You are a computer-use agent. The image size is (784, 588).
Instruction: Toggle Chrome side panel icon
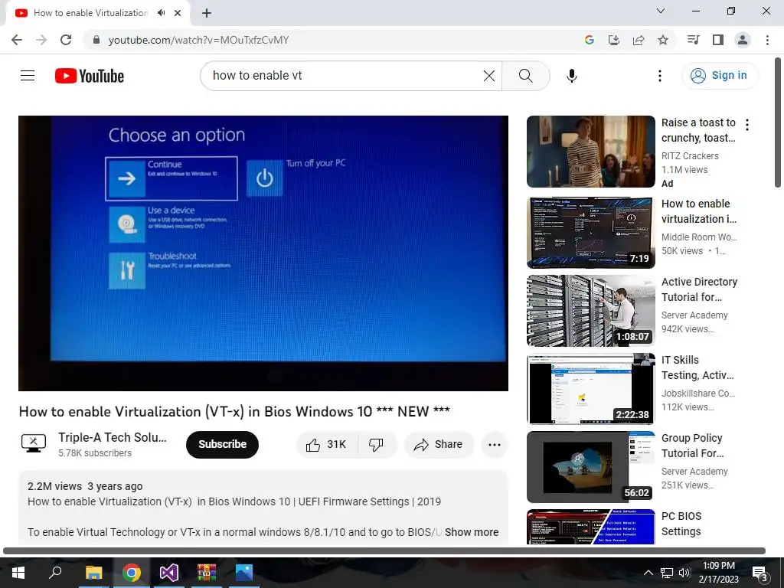coord(717,40)
